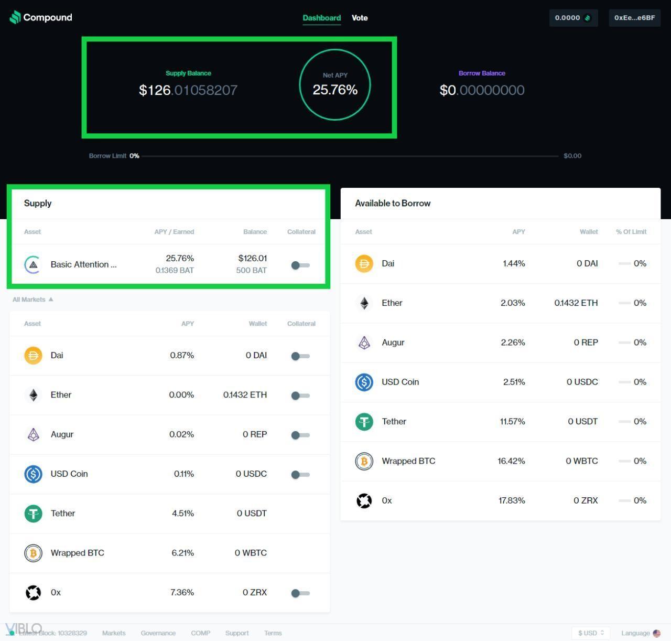The height and width of the screenshot is (641, 671).
Task: Click the US flag icon next to Language
Action: coord(656,633)
